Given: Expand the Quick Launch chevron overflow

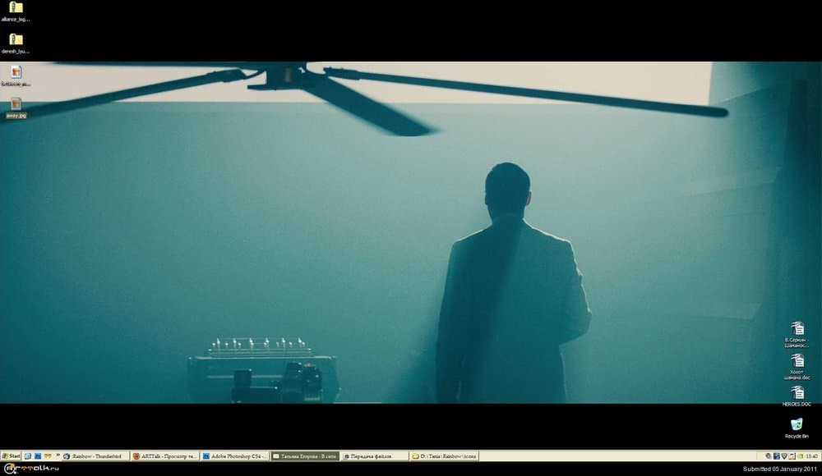Looking at the screenshot, I should point(58,455).
